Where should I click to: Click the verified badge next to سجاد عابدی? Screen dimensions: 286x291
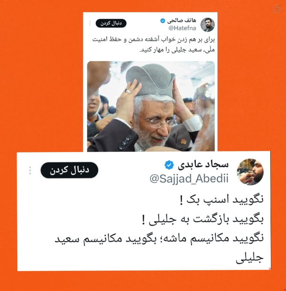point(169,165)
